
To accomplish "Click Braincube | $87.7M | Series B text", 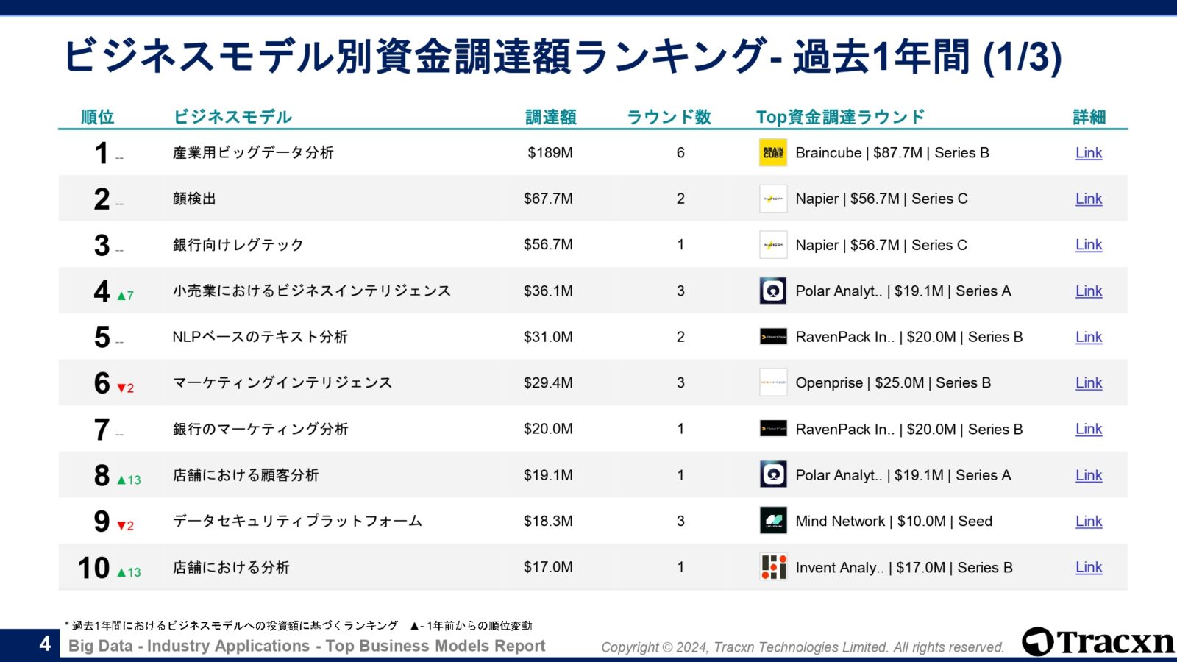I will point(892,153).
